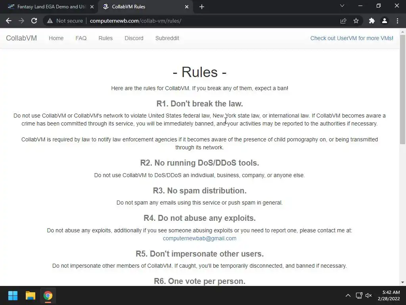Close the Fantasy Land EGA Demo tab
This screenshot has width=406, height=305.
coord(92,7)
